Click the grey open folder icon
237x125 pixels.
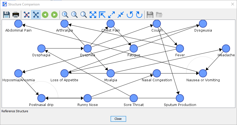pos(159,15)
